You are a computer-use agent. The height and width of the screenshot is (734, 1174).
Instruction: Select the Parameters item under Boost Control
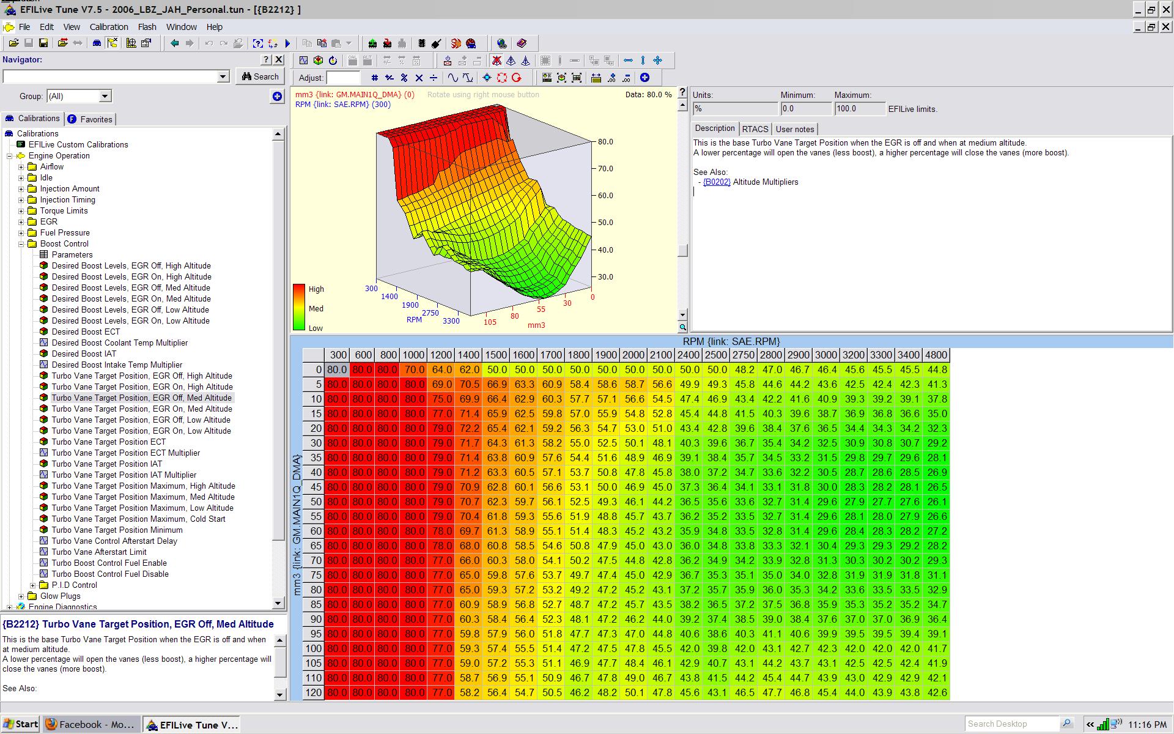72,255
